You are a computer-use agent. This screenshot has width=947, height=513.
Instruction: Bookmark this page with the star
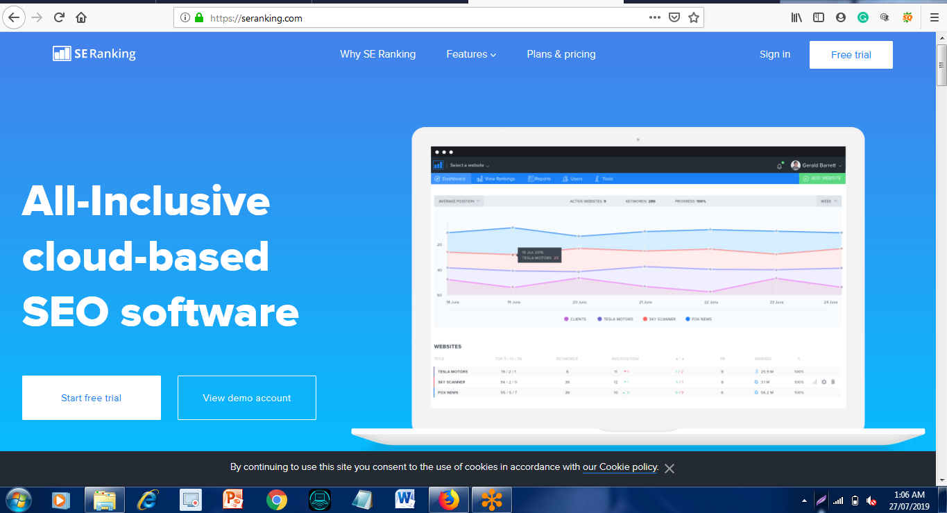tap(693, 18)
